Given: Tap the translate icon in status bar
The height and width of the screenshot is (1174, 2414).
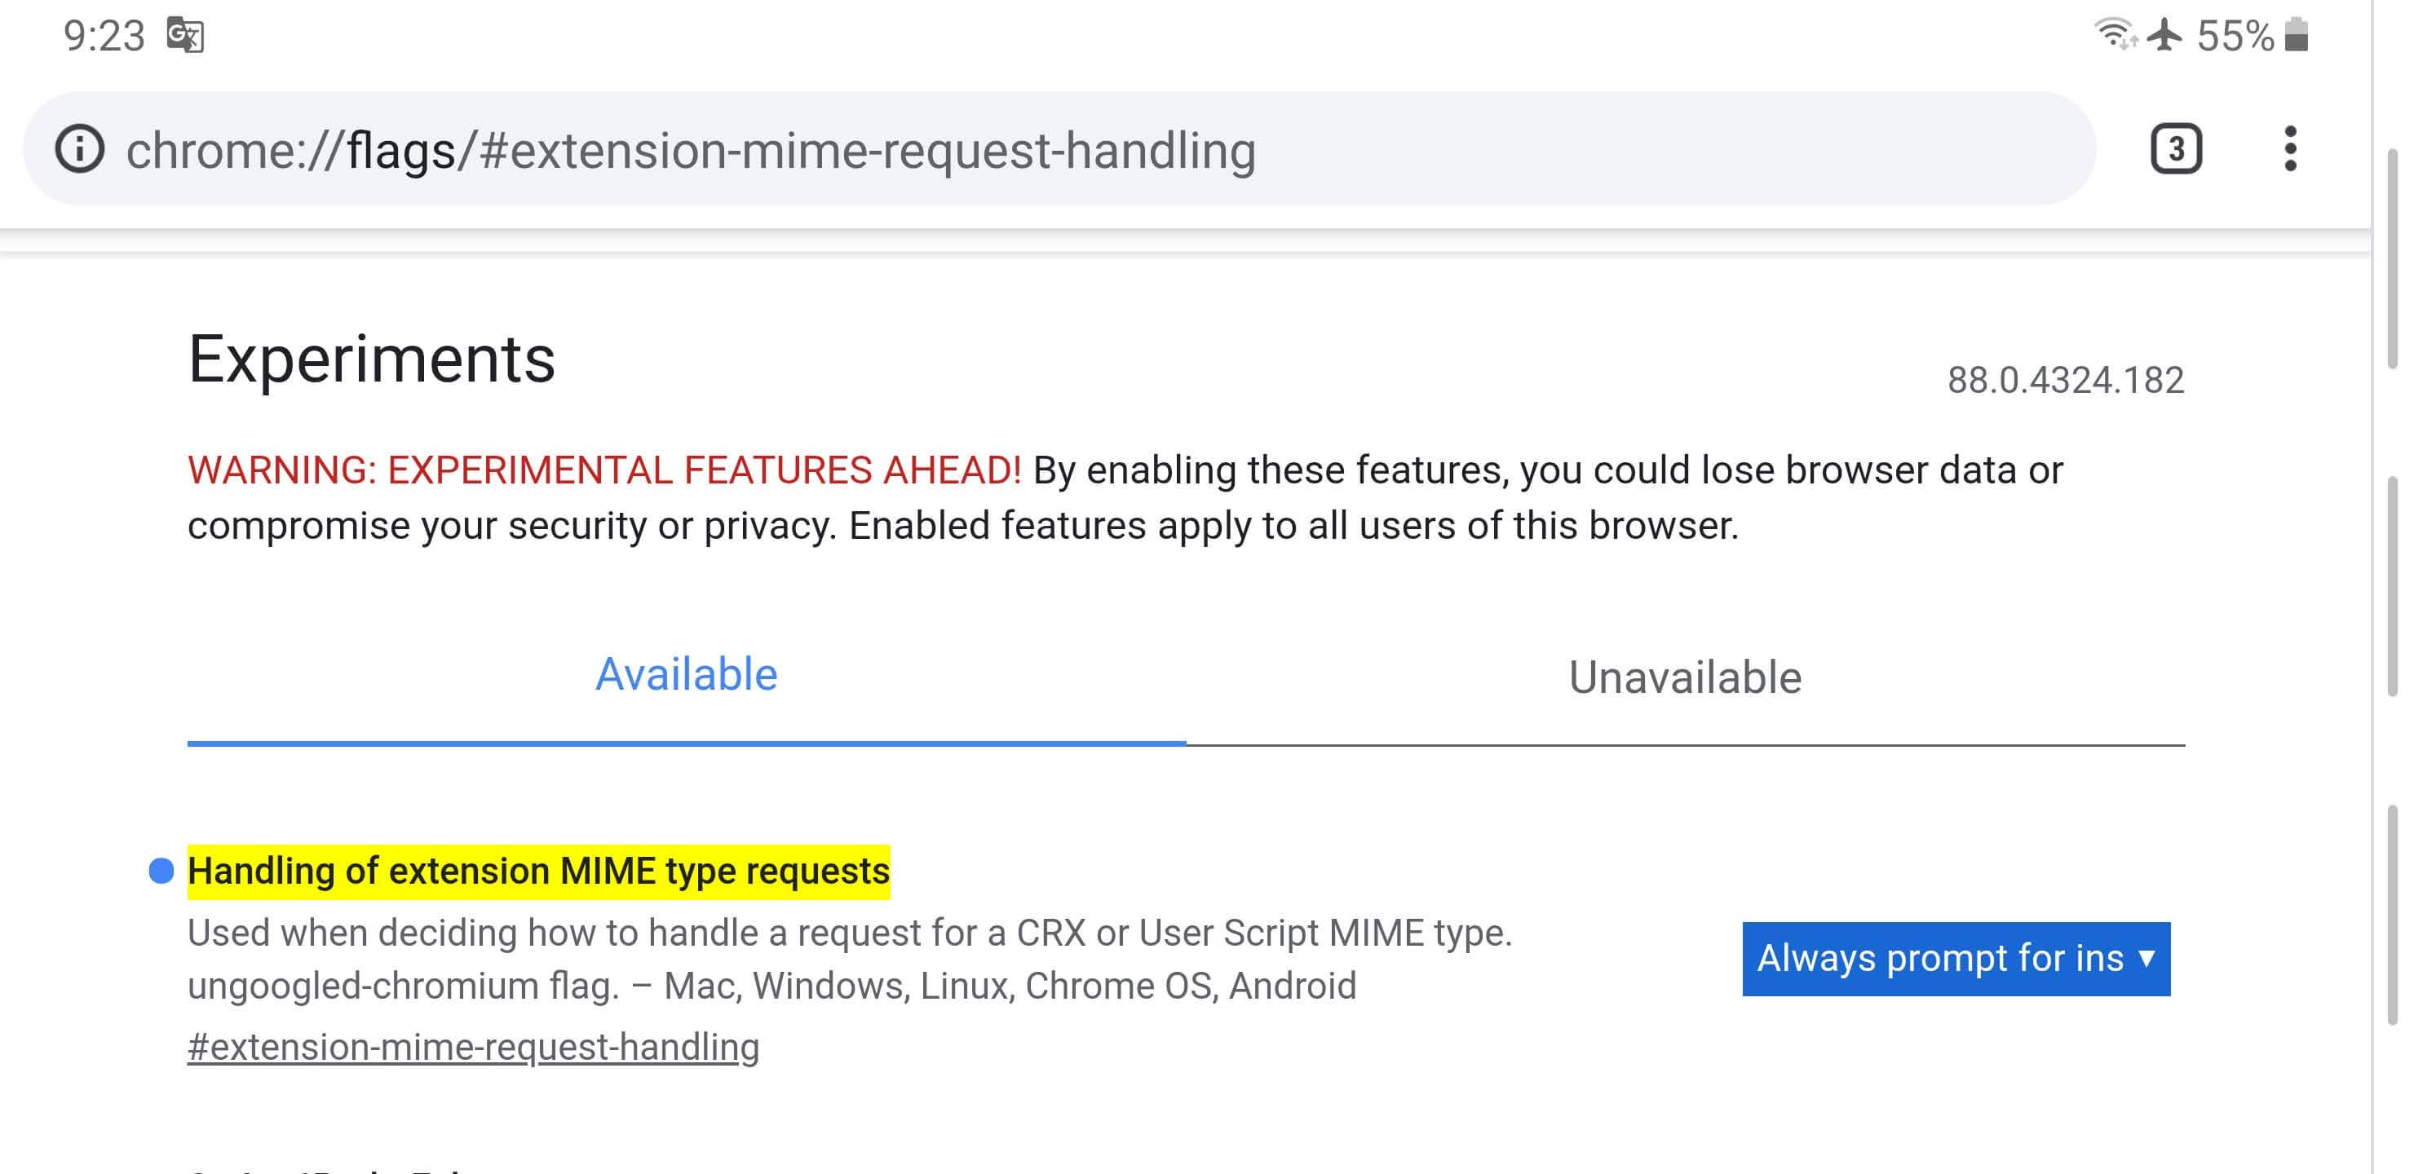Looking at the screenshot, I should tap(184, 36).
